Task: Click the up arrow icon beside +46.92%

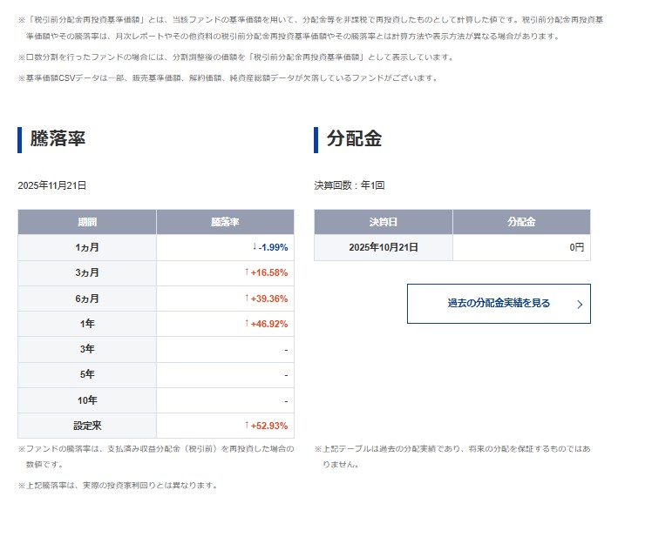Action: pyautogui.click(x=247, y=324)
